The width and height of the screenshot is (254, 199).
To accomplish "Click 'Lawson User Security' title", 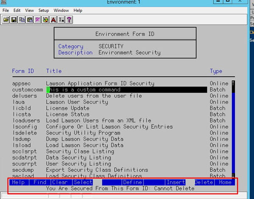I will coord(77,102).
